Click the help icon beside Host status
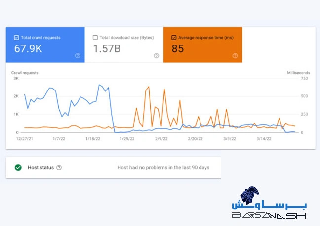This screenshot has width=320, height=226. coord(59,168)
